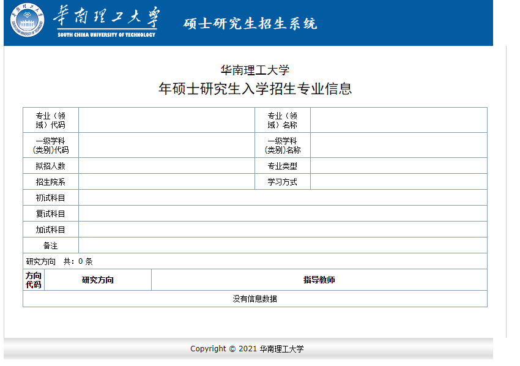Select the 一级学科(类别)代码 label cell
Viewport: 520px width, 366px height.
point(51,145)
